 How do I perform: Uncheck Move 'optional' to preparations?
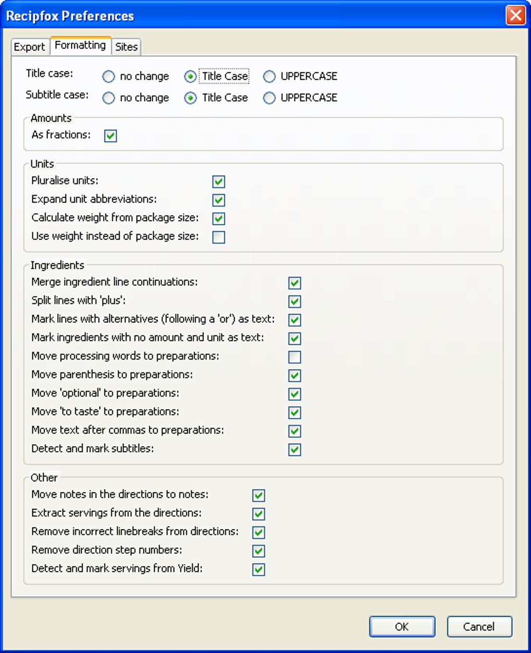click(x=295, y=394)
